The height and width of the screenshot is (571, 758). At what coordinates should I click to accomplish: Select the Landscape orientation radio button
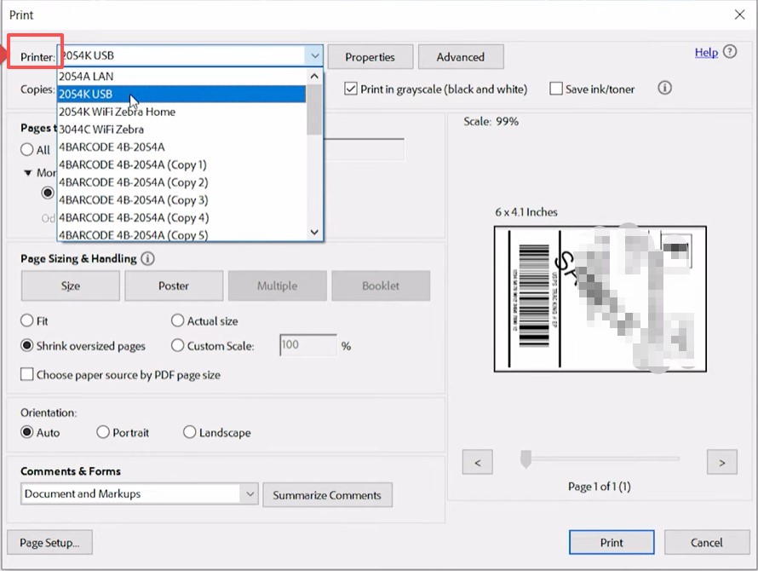click(x=189, y=432)
